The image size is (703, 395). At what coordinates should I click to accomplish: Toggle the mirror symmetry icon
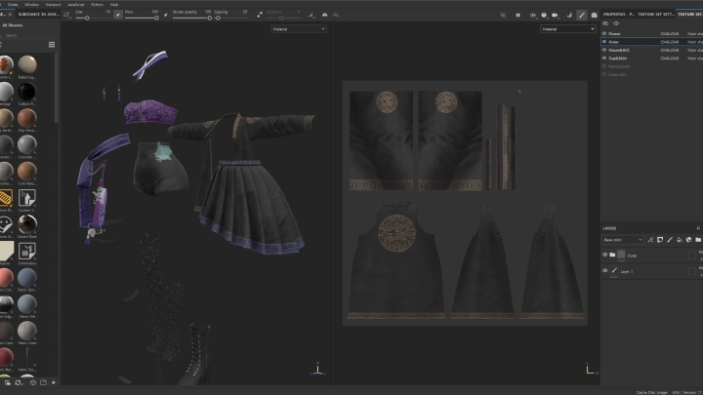click(324, 15)
